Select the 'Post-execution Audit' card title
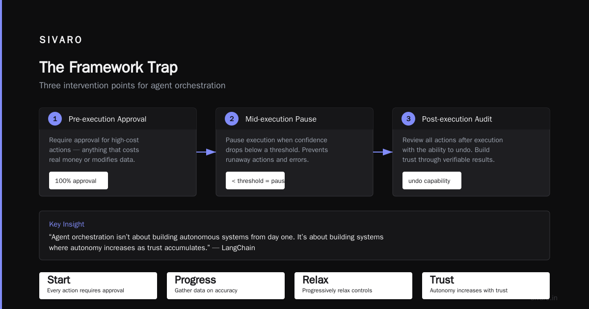Viewport: 589px width, 309px height. coord(457,119)
